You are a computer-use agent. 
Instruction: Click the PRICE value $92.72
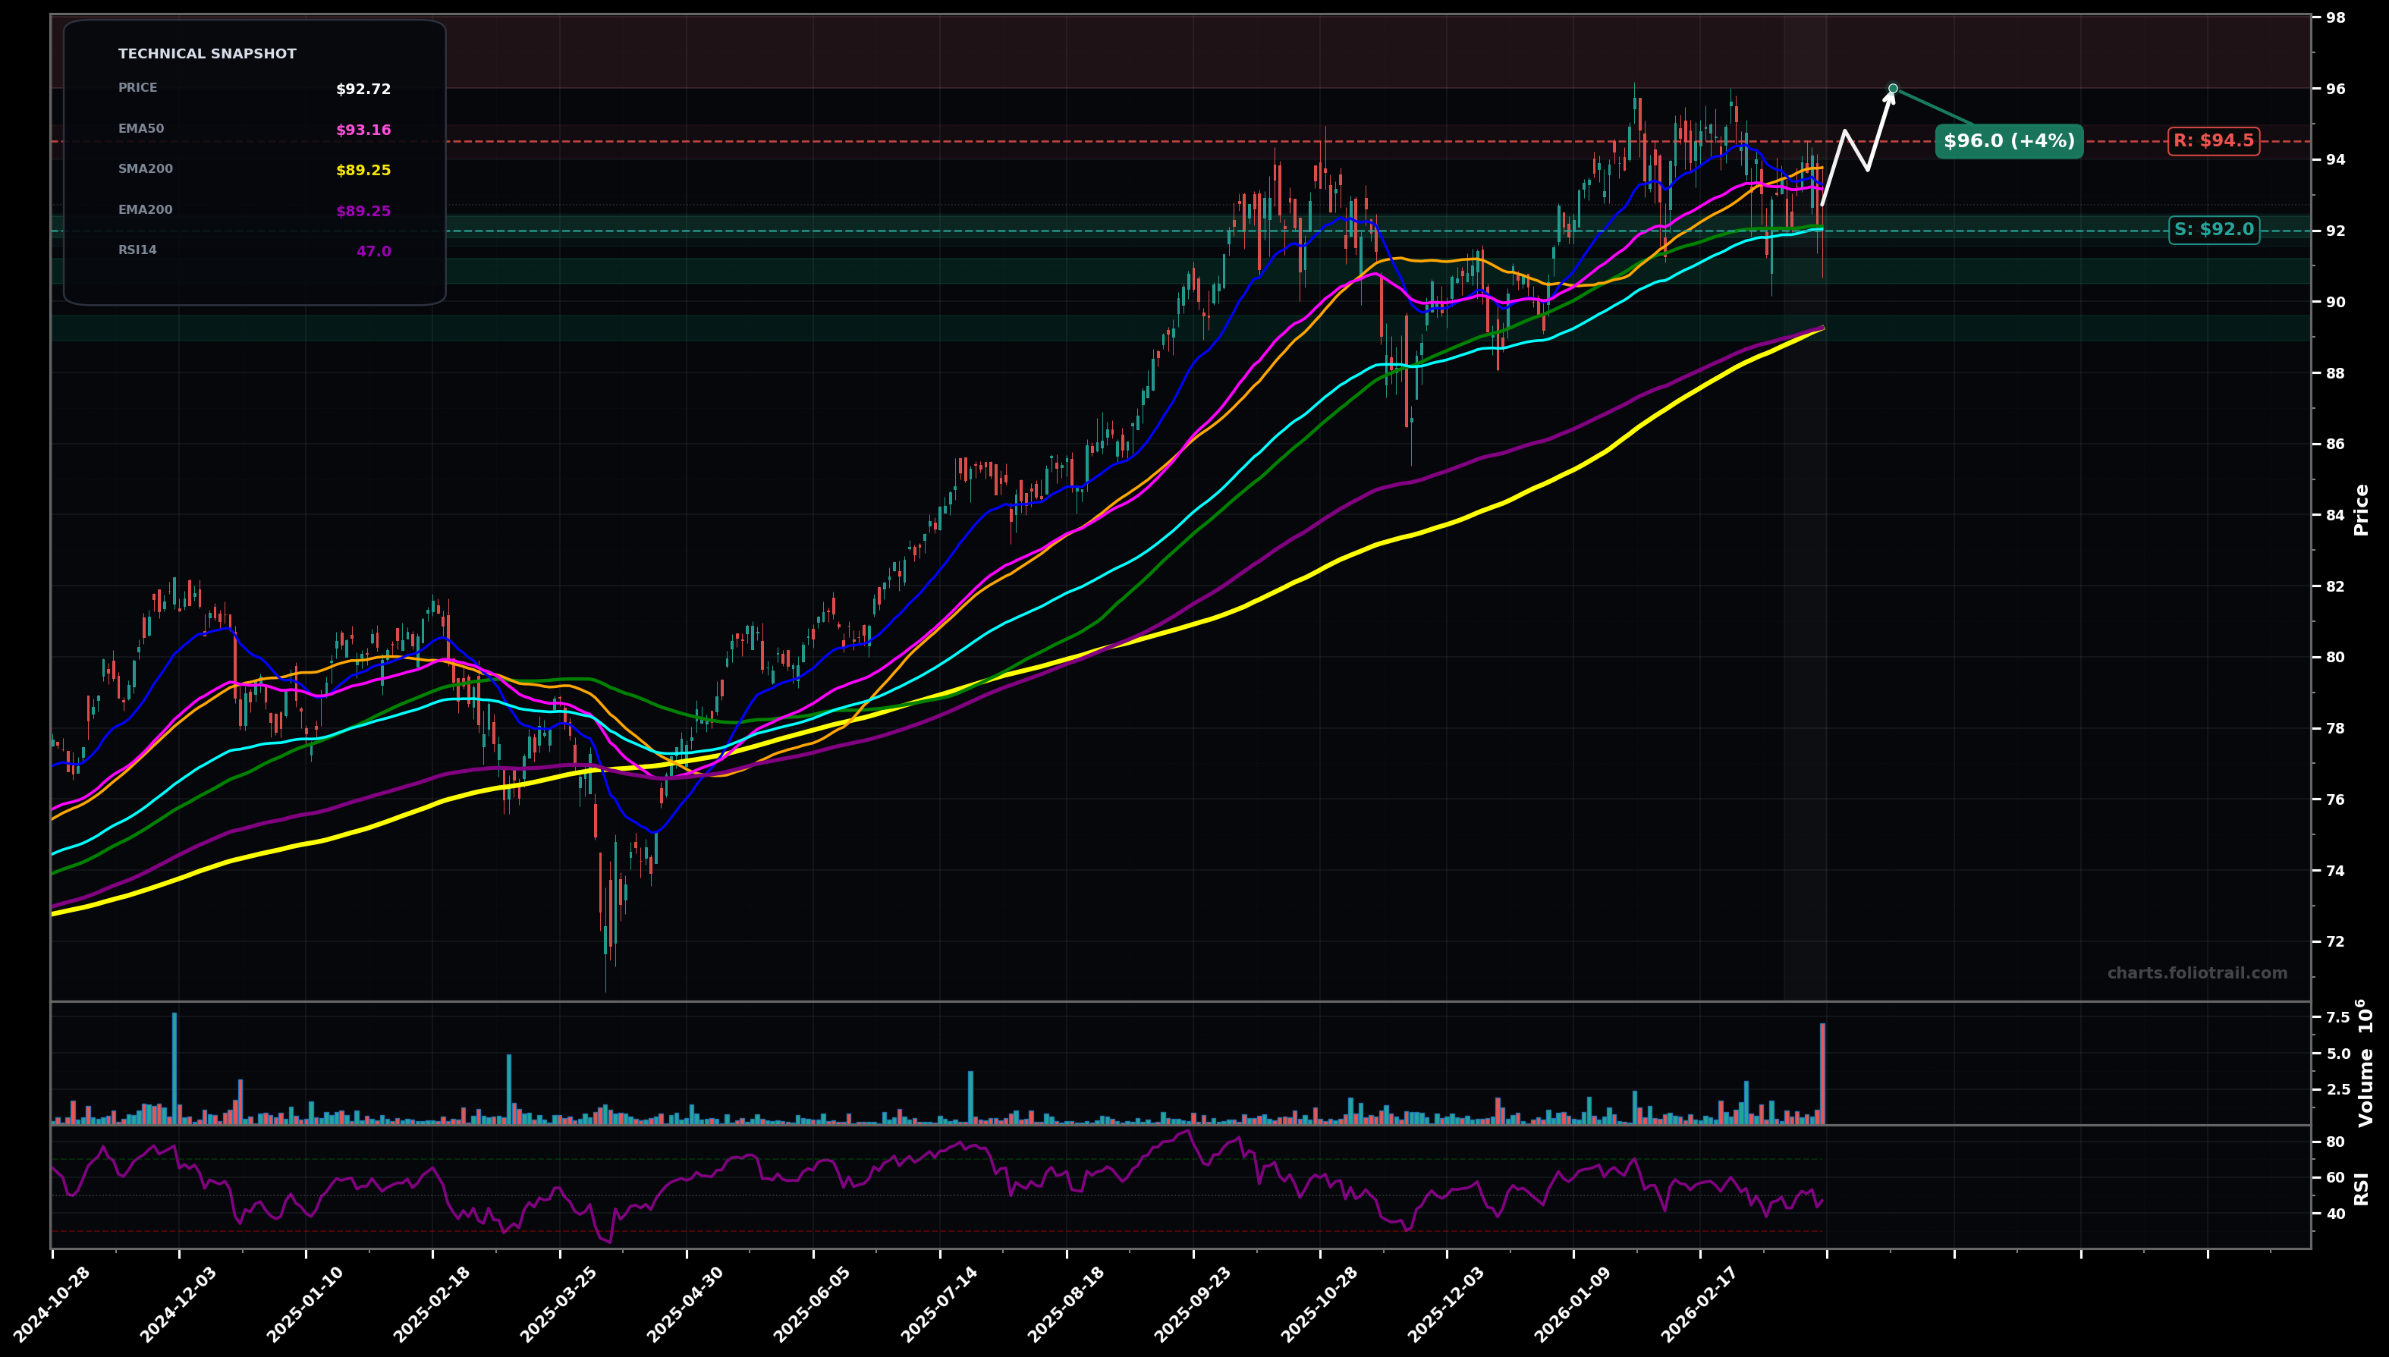click(363, 90)
